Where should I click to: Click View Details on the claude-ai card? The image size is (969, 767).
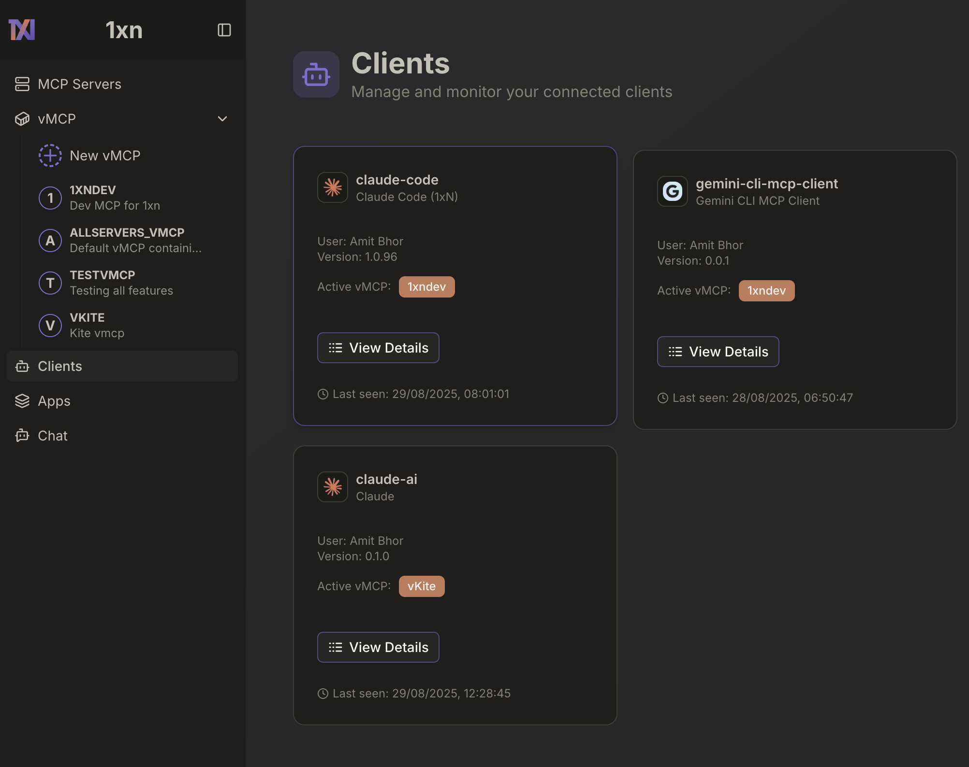[378, 647]
